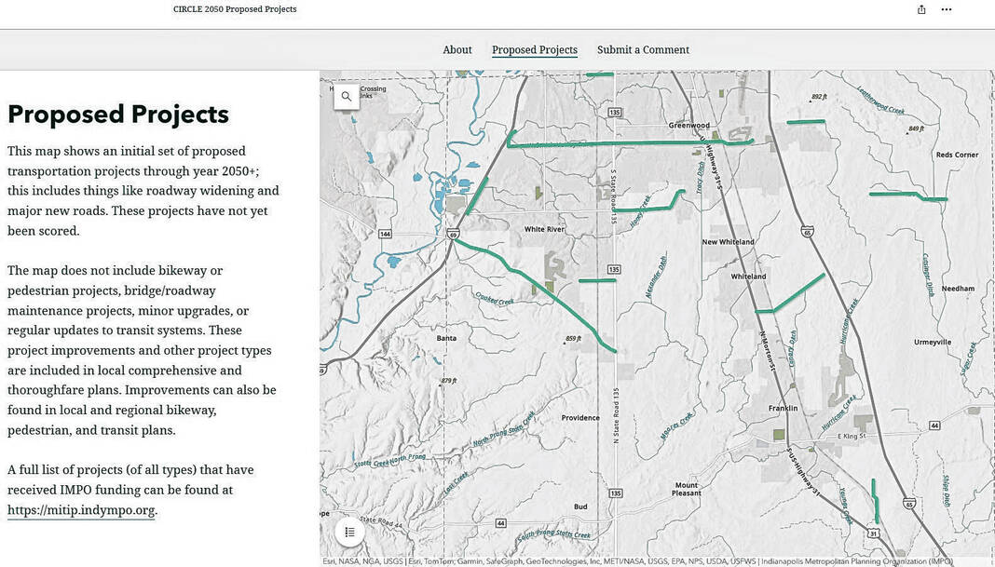Click the share icon in the header
Image resolution: width=995 pixels, height=567 pixels.
tap(921, 9)
